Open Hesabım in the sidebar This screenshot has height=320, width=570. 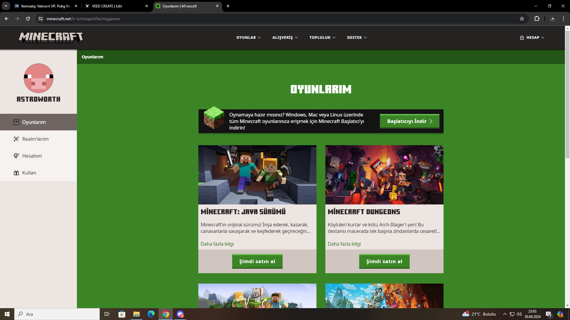32,156
